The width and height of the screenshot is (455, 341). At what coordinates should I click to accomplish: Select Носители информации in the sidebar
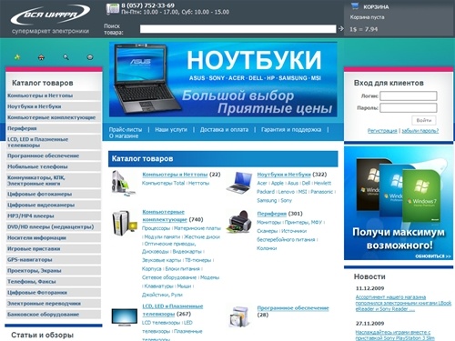pyautogui.click(x=54, y=237)
